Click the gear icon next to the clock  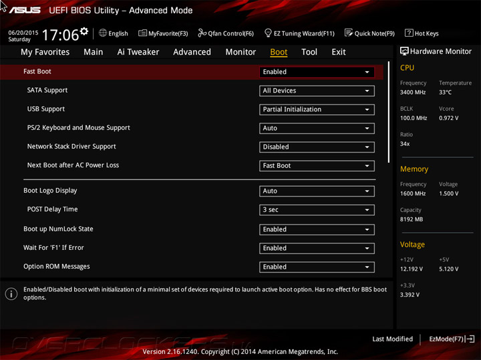tap(84, 31)
